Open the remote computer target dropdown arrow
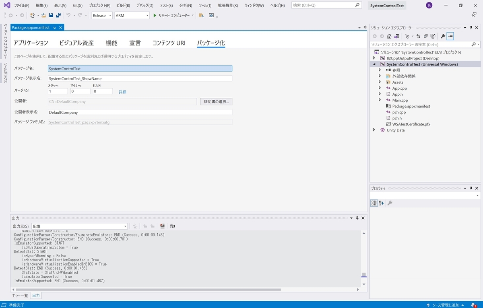Viewport: 483px width, 308px height. (193, 15)
